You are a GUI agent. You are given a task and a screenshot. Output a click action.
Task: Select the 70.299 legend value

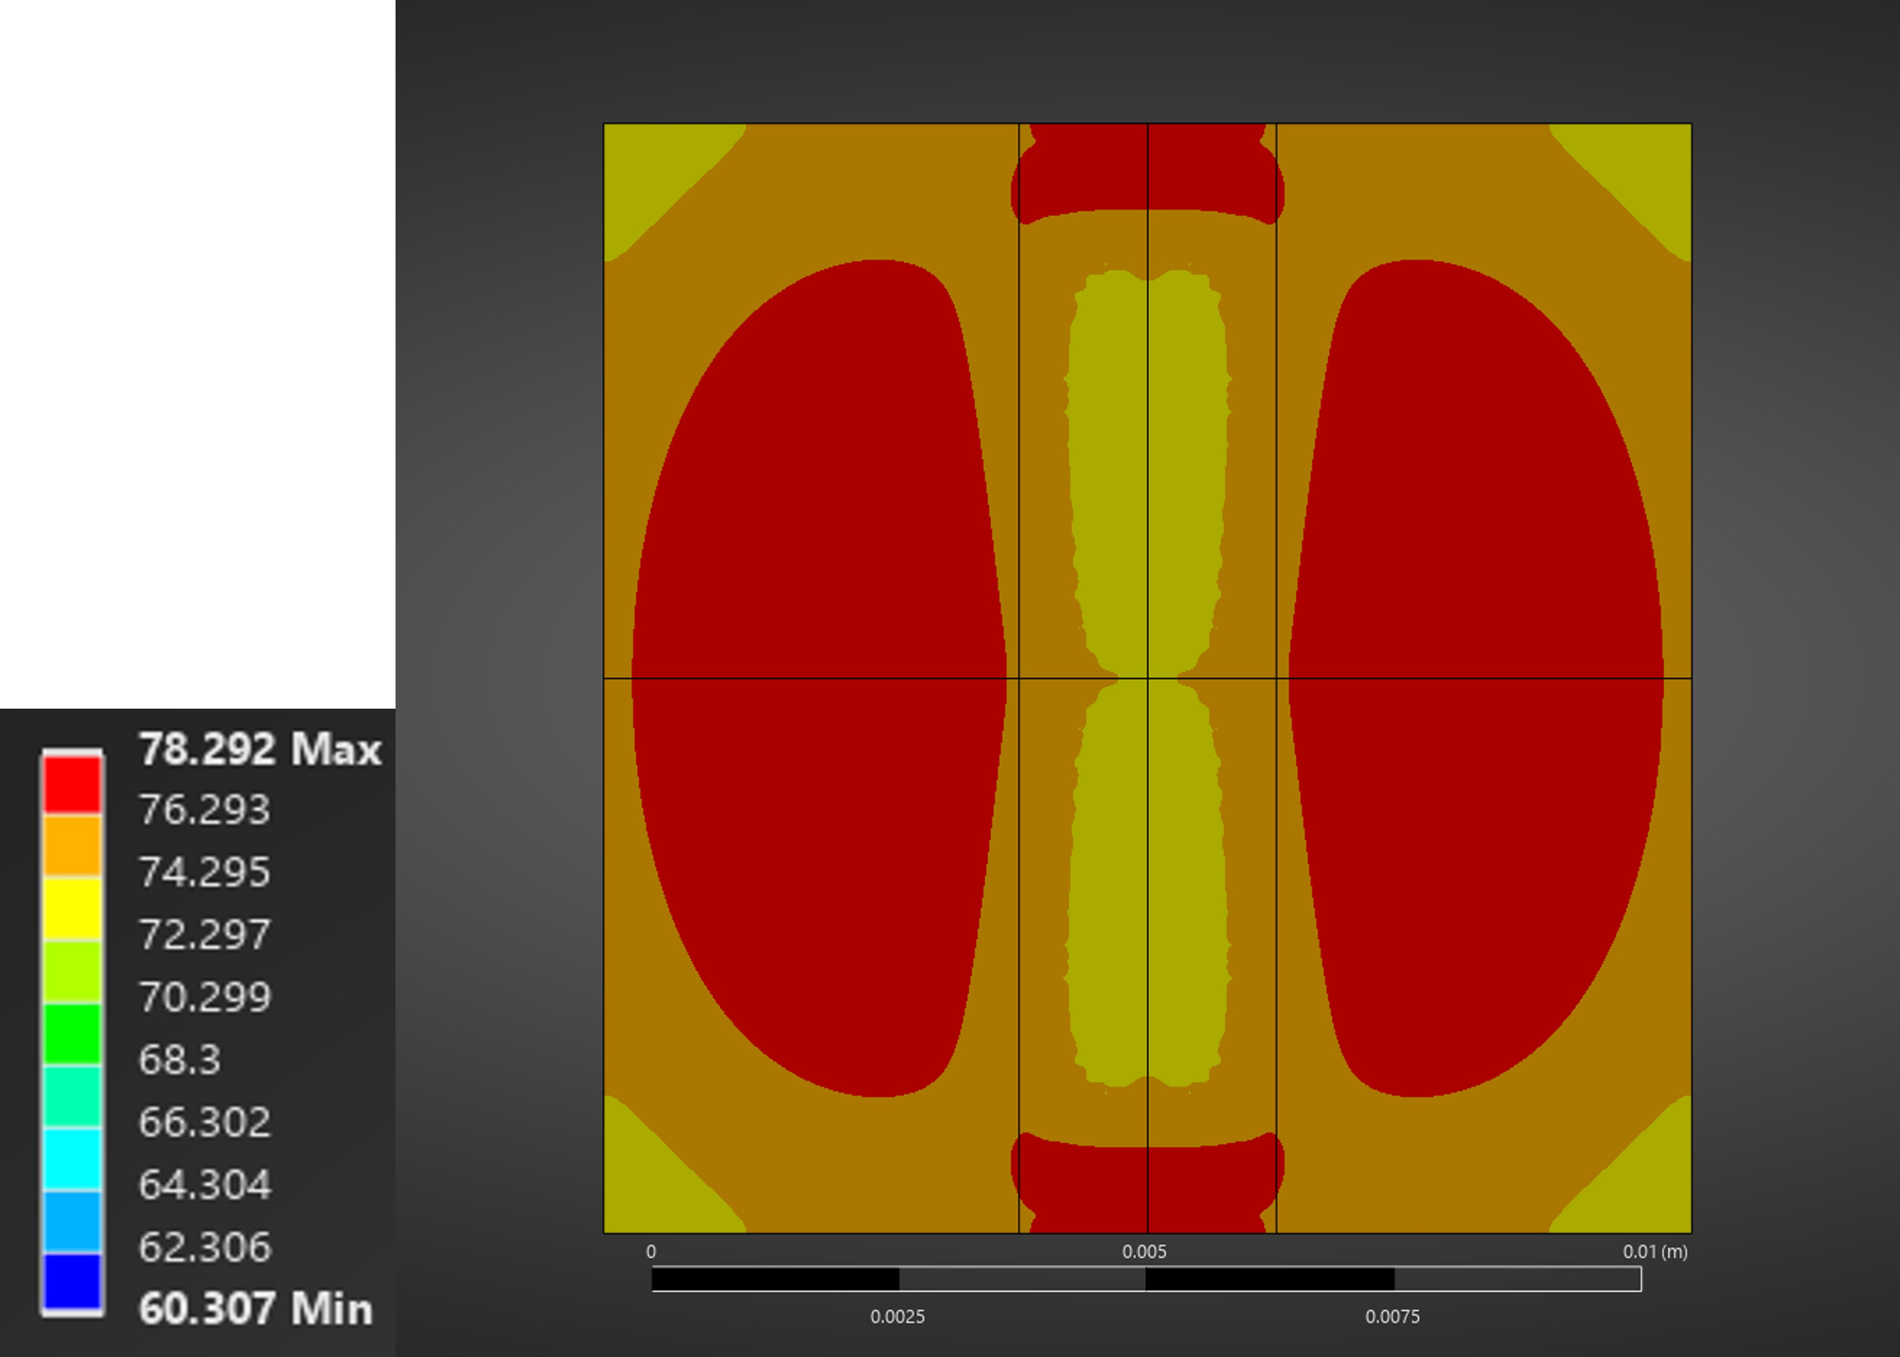[205, 997]
